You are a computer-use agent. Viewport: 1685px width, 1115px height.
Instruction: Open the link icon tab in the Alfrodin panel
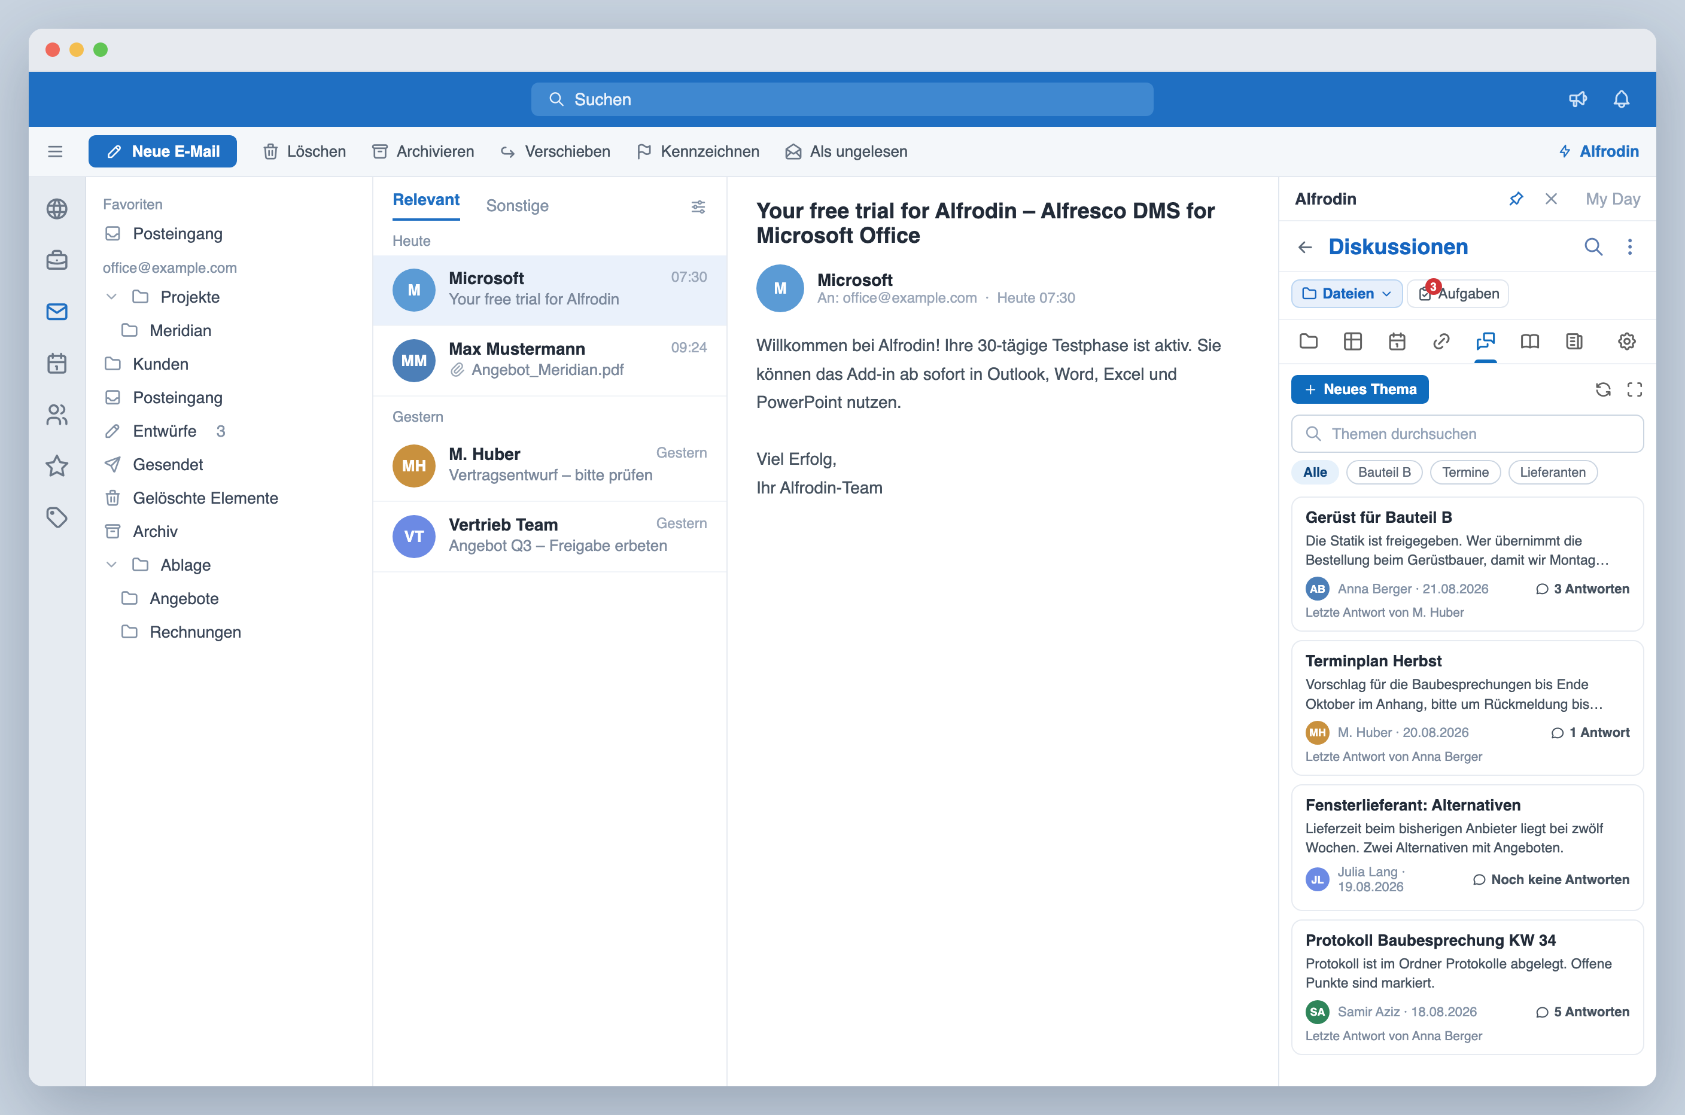pos(1441,342)
